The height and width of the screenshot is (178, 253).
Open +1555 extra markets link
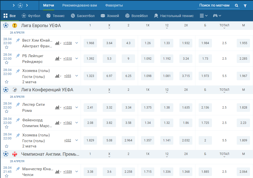(x=68, y=107)
